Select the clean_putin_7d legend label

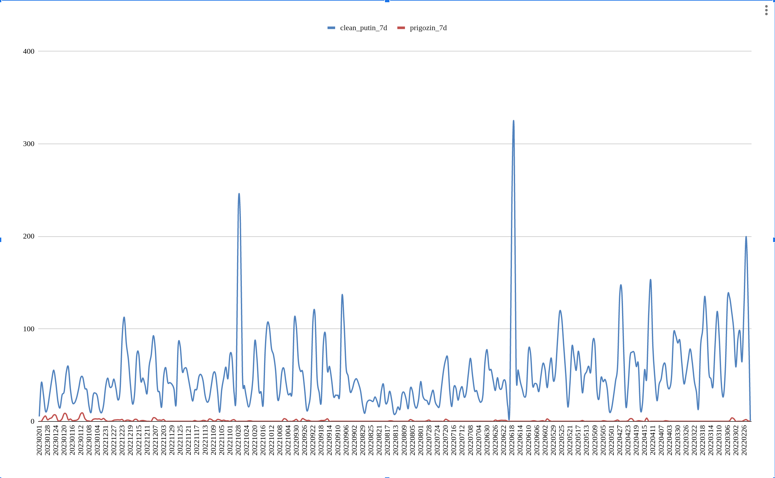pyautogui.click(x=363, y=28)
